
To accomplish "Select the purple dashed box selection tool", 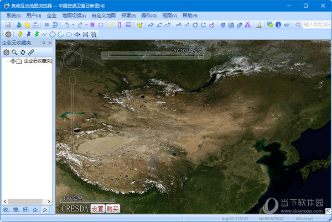I will (101, 25).
